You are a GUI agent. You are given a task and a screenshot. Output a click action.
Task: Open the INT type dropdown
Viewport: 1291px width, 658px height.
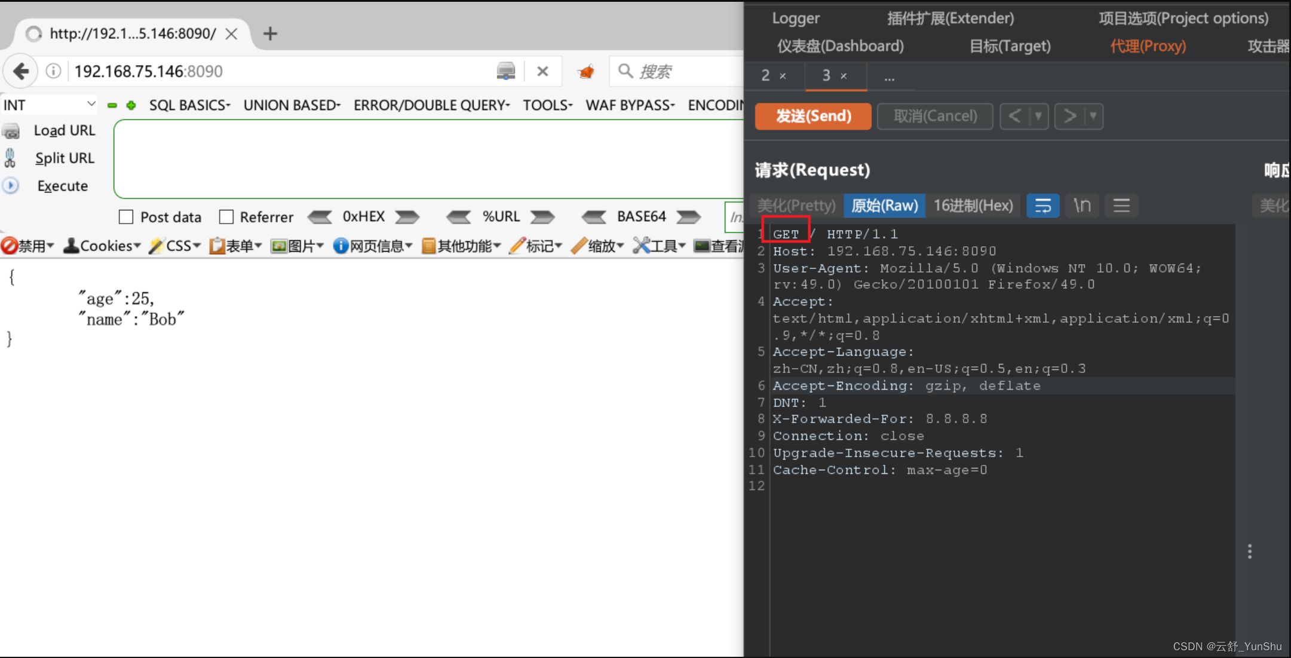tap(49, 105)
